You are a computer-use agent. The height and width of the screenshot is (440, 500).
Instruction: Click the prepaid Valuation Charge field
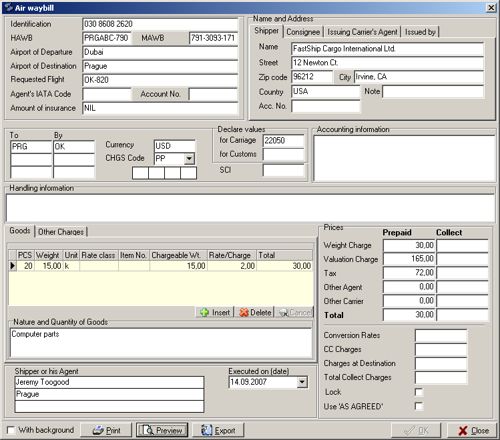(409, 259)
